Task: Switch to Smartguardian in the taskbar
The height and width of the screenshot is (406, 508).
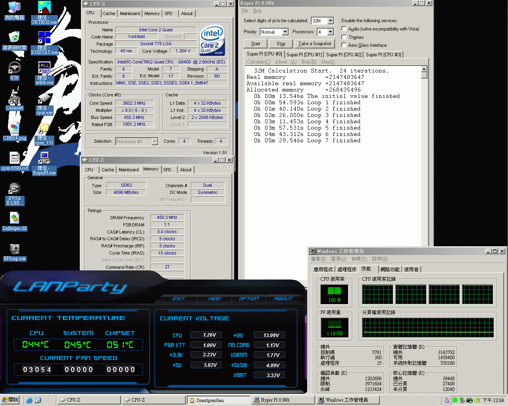Action: click(218, 400)
